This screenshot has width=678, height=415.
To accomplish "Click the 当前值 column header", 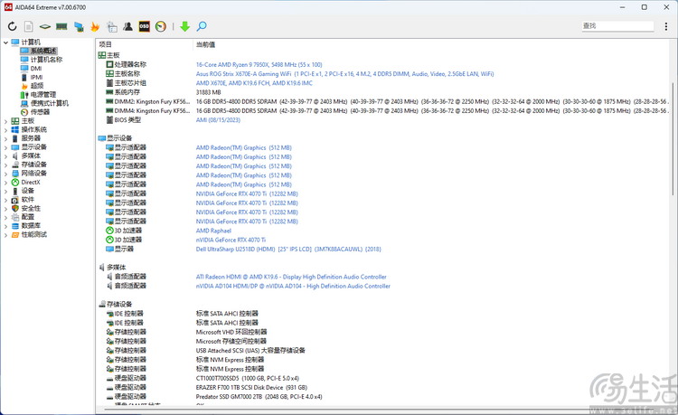I will point(205,44).
